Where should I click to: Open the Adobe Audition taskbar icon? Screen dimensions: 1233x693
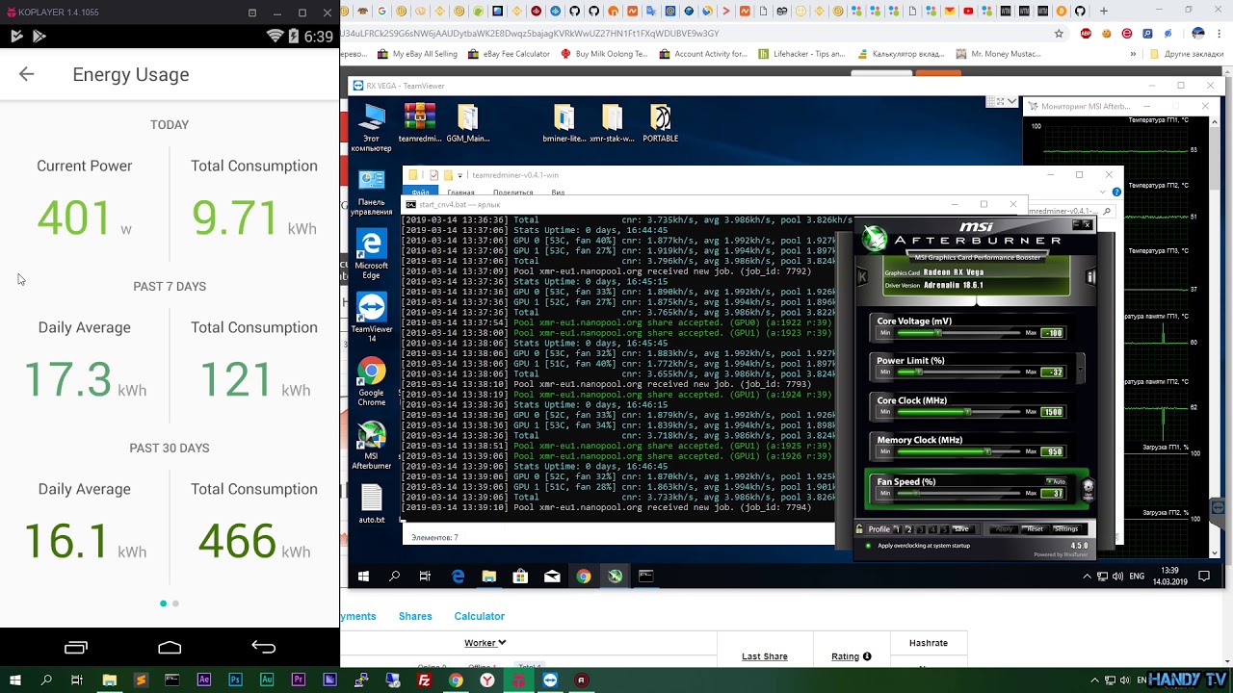(x=267, y=680)
